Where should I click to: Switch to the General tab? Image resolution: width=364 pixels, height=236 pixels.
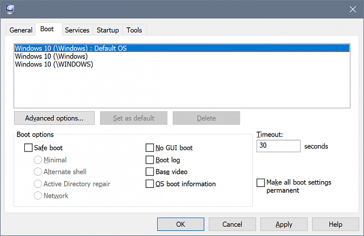(x=21, y=30)
